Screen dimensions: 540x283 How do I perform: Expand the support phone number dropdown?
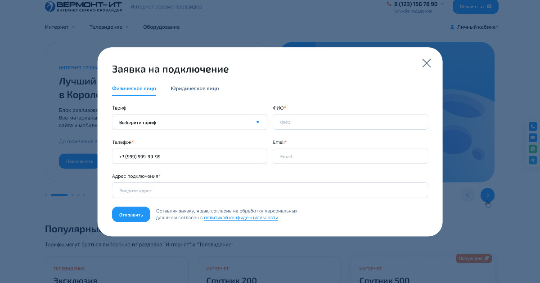point(442,4)
